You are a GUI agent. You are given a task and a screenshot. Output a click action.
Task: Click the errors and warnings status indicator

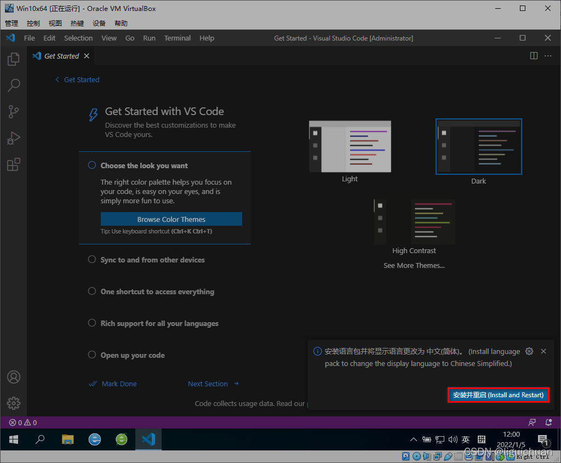click(23, 422)
